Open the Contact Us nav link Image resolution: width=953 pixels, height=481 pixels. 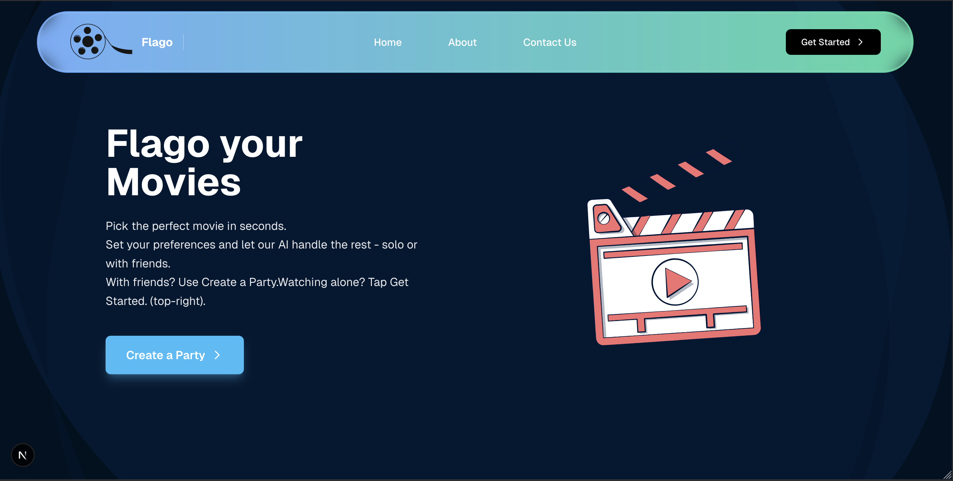point(549,42)
